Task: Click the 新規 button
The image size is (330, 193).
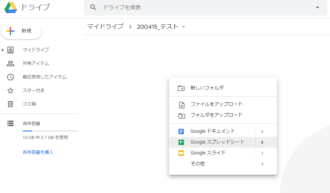Action: tap(21, 31)
